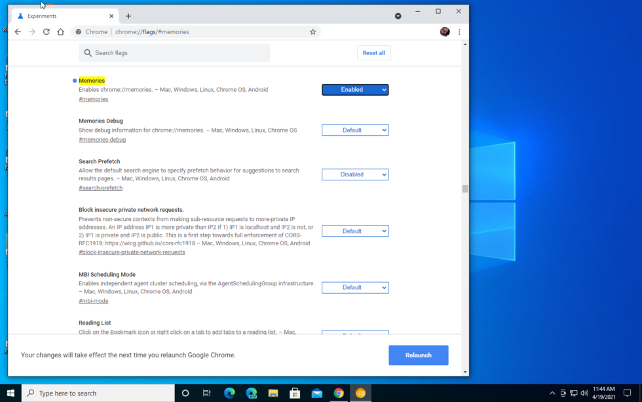Click into the Search flags field
Screen dimensions: 642x402
(177, 53)
